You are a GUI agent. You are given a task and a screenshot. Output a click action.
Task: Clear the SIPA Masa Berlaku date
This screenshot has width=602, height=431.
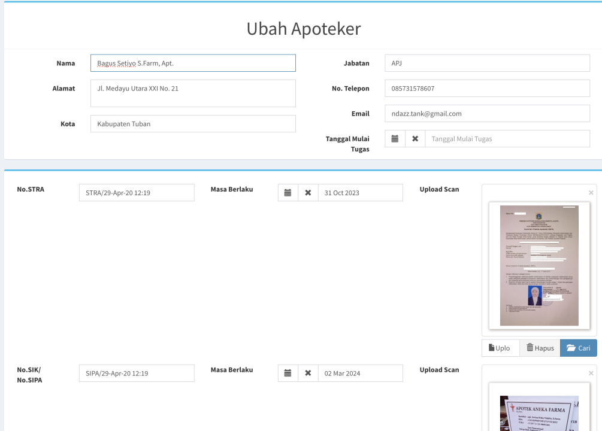pyautogui.click(x=308, y=374)
